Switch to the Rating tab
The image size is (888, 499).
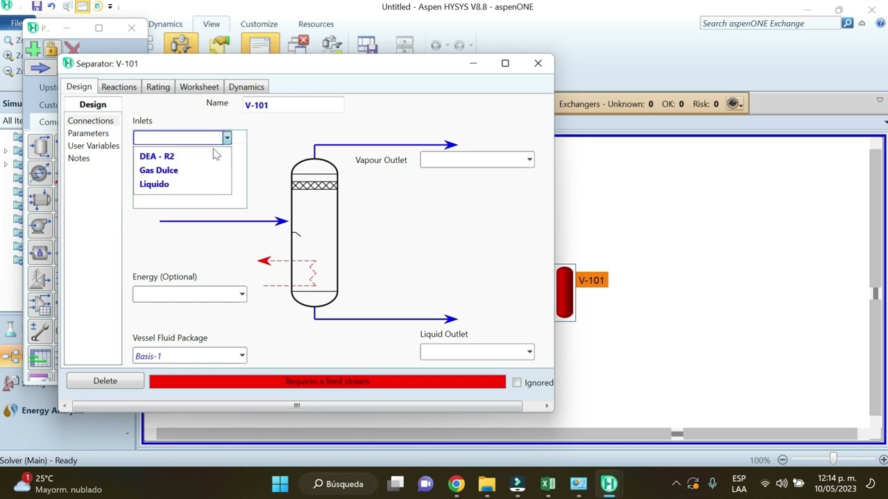tap(157, 87)
